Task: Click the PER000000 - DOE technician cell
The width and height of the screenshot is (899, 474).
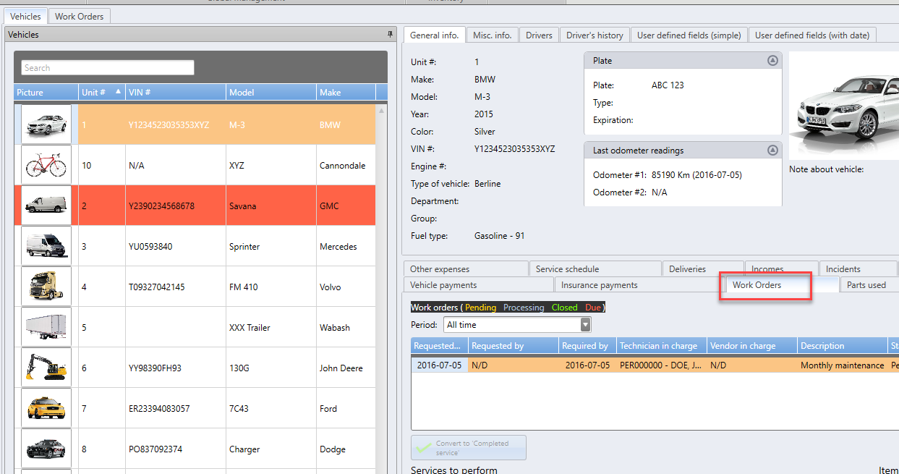Action: [x=662, y=365]
